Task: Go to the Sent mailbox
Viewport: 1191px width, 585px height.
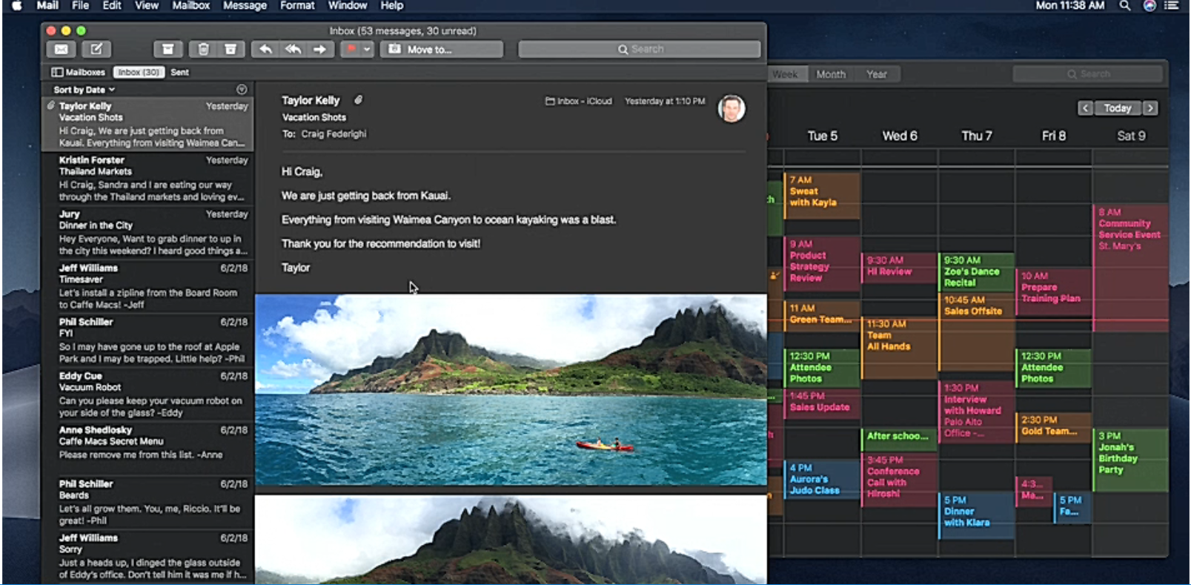Action: (x=179, y=72)
